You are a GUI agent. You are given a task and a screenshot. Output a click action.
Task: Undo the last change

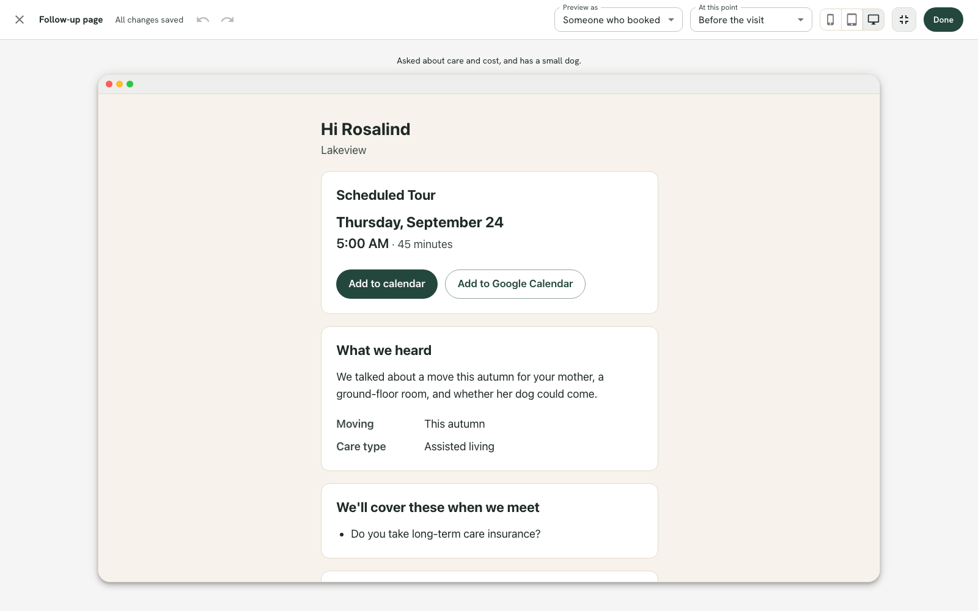(x=203, y=20)
